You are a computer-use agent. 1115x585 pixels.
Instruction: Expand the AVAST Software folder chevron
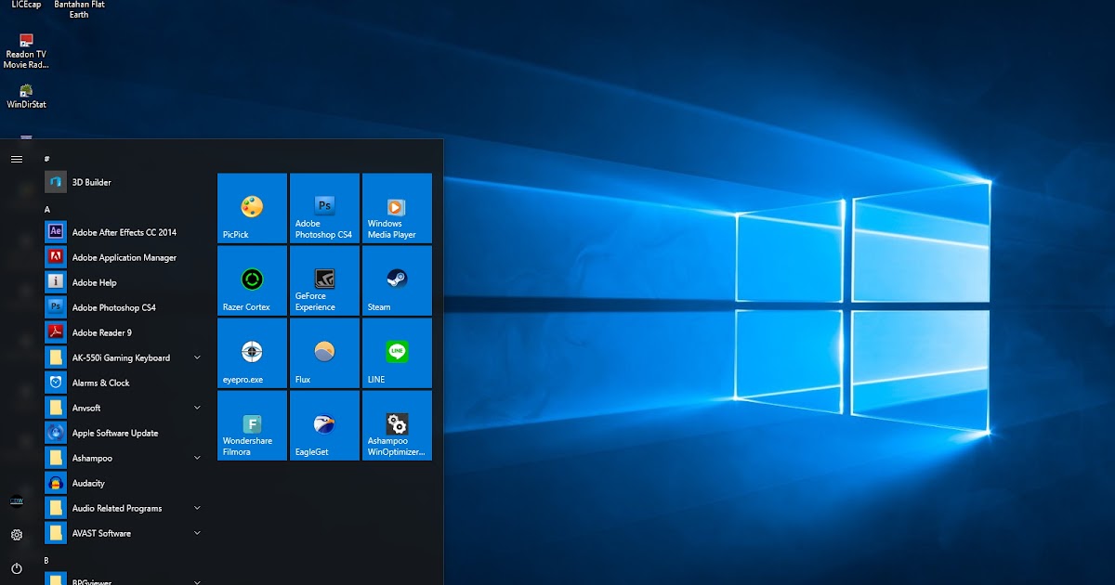point(197,533)
